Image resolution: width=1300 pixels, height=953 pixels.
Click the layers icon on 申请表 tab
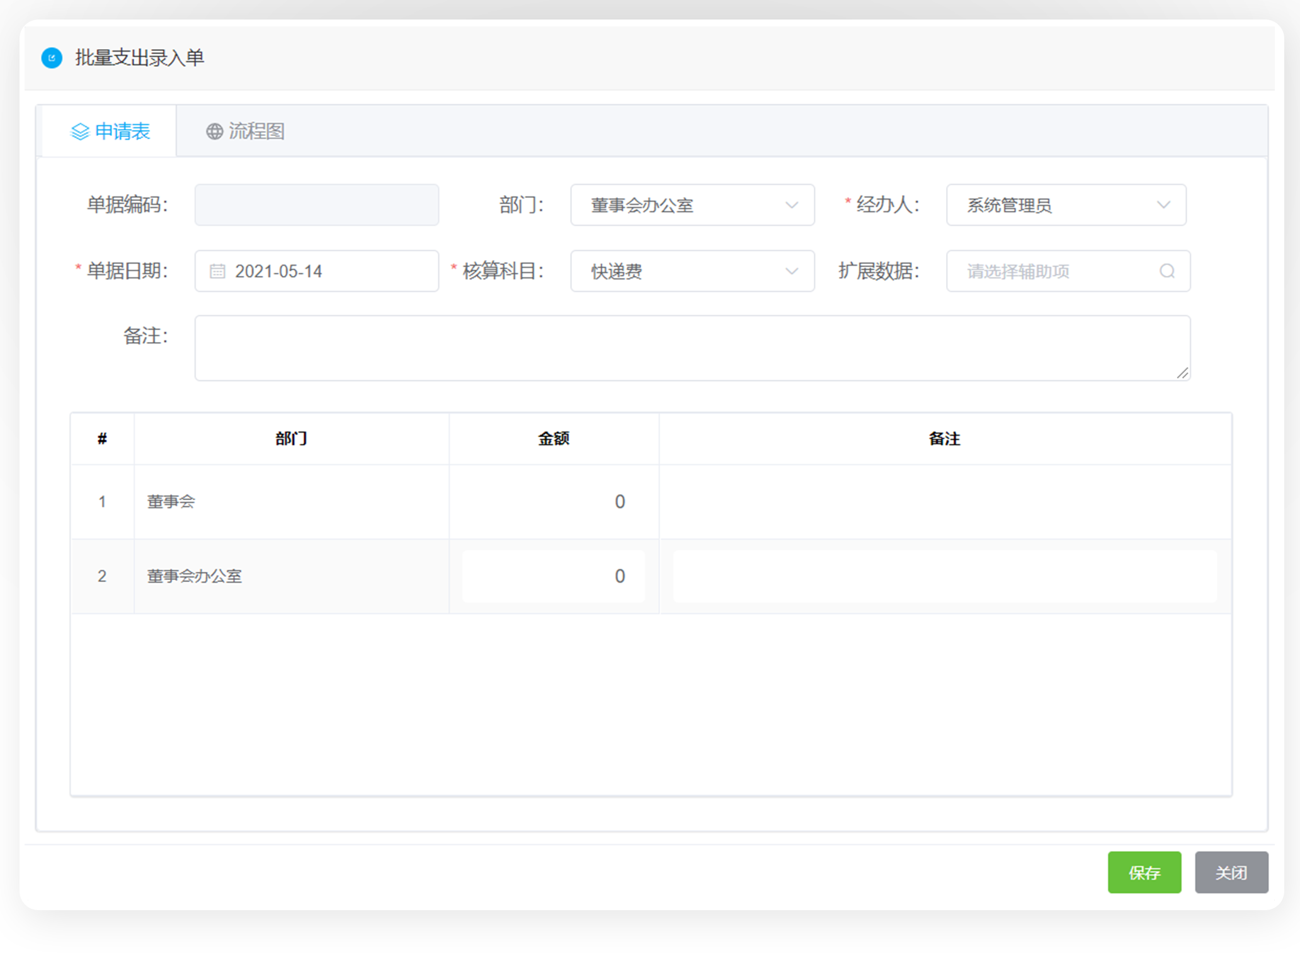(x=80, y=132)
